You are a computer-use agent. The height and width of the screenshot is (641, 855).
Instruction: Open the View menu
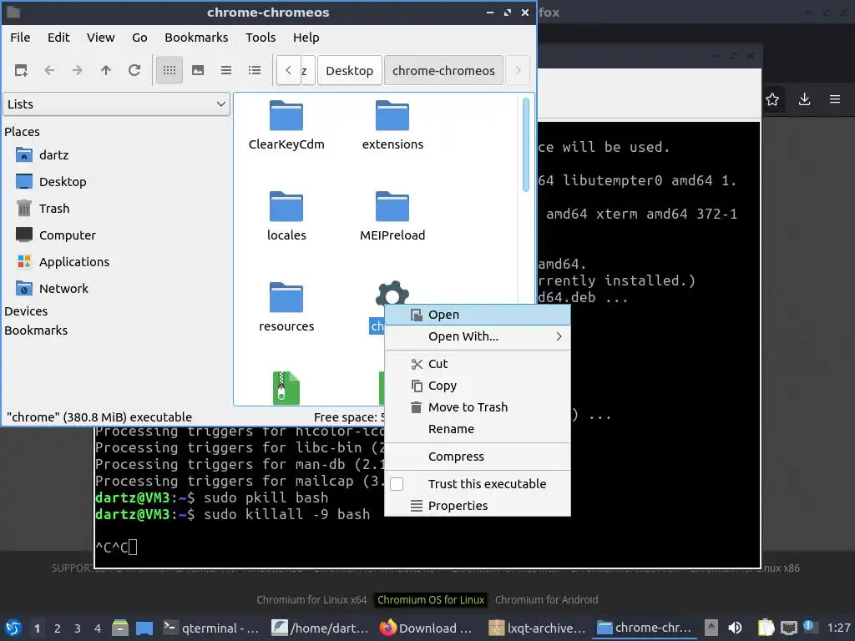(x=101, y=38)
